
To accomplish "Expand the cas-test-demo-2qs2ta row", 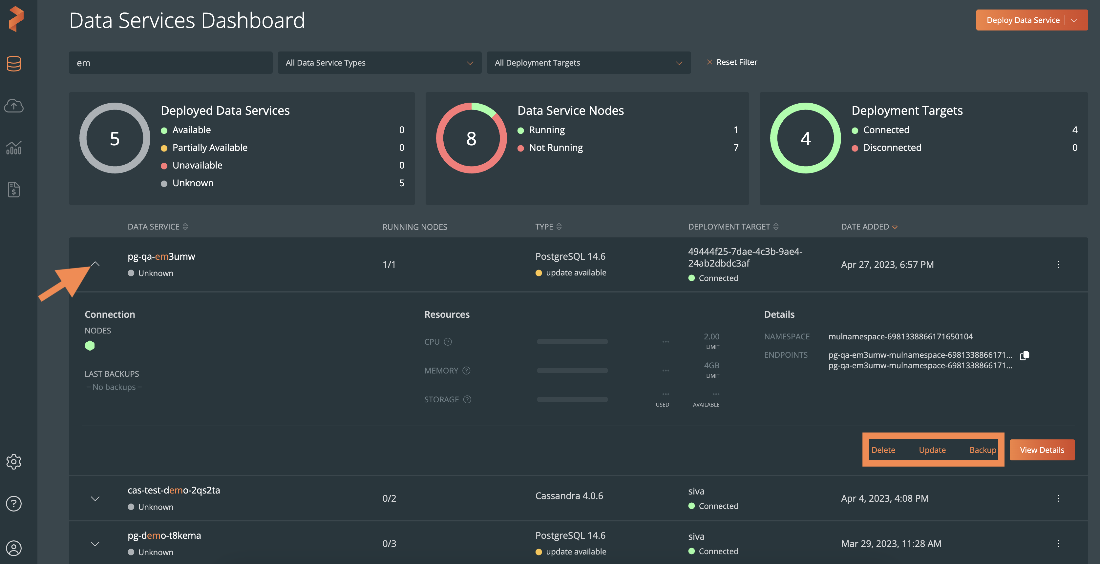I will (95, 498).
